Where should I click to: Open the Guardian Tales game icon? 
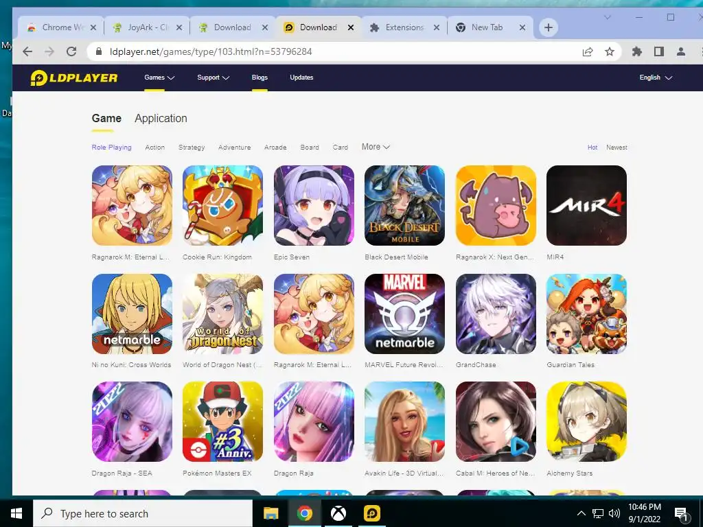[586, 314]
